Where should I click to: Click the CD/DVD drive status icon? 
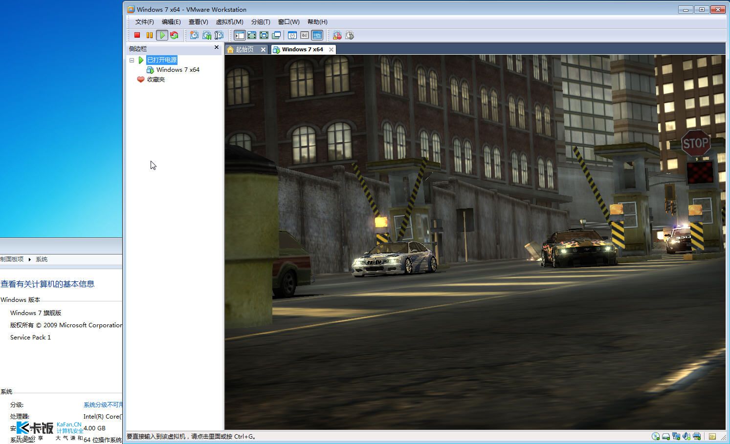[656, 436]
